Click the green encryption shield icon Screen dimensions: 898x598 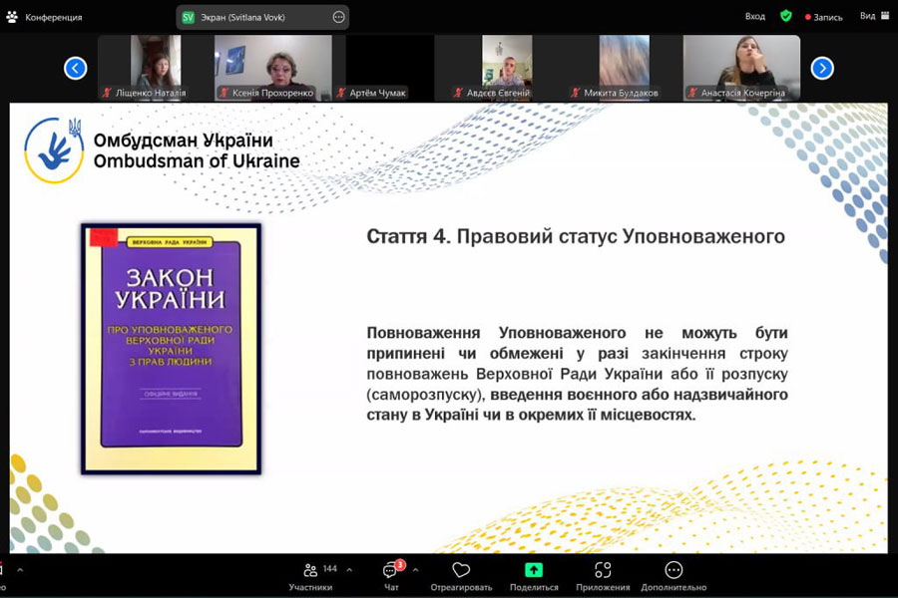(786, 16)
